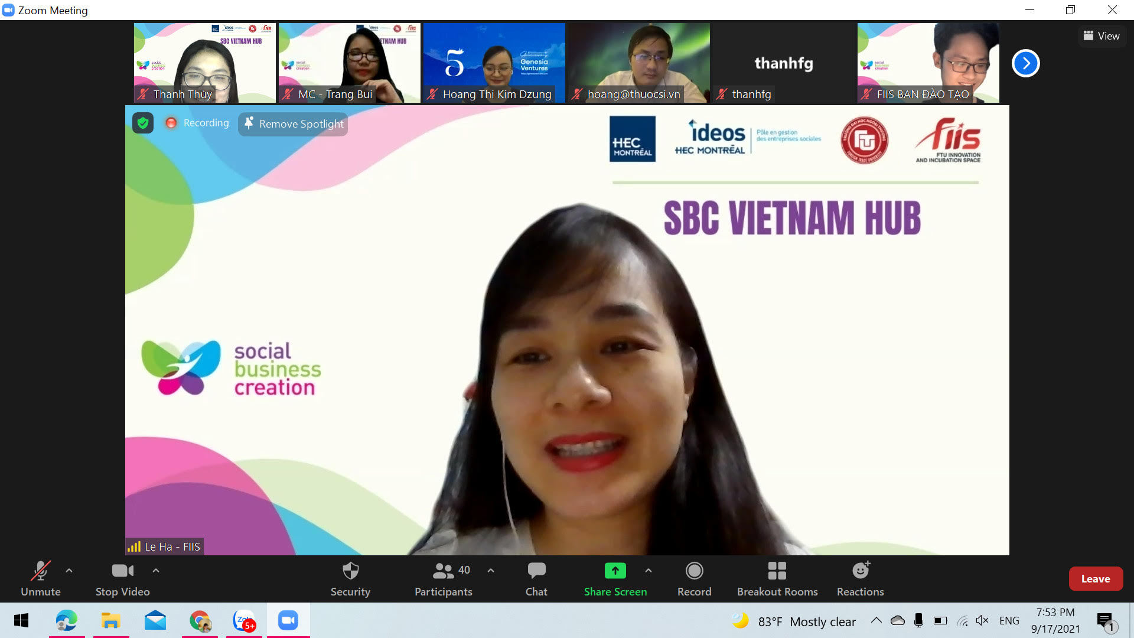Expand the arrow next to Participants
The image size is (1134, 638).
click(491, 571)
